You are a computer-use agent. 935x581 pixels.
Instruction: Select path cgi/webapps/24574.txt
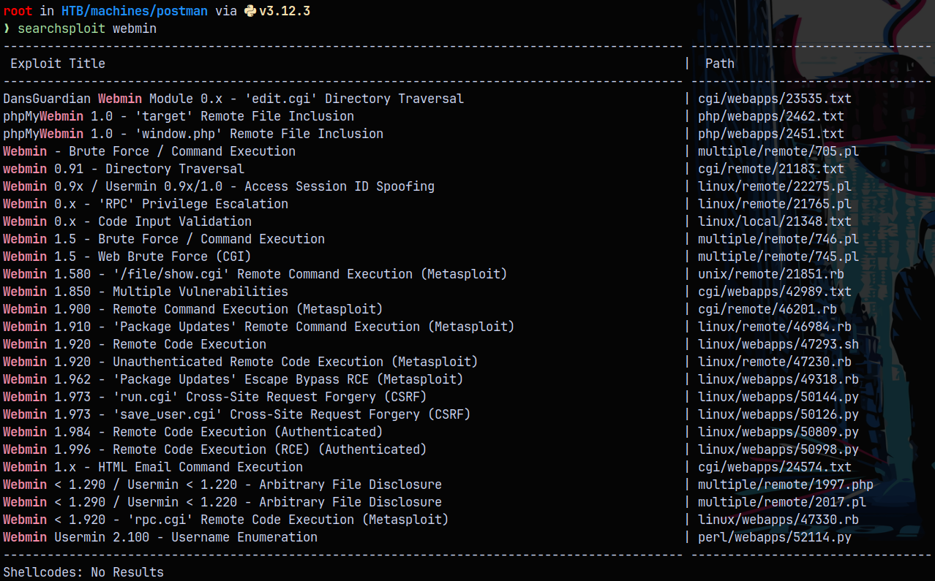(775, 467)
